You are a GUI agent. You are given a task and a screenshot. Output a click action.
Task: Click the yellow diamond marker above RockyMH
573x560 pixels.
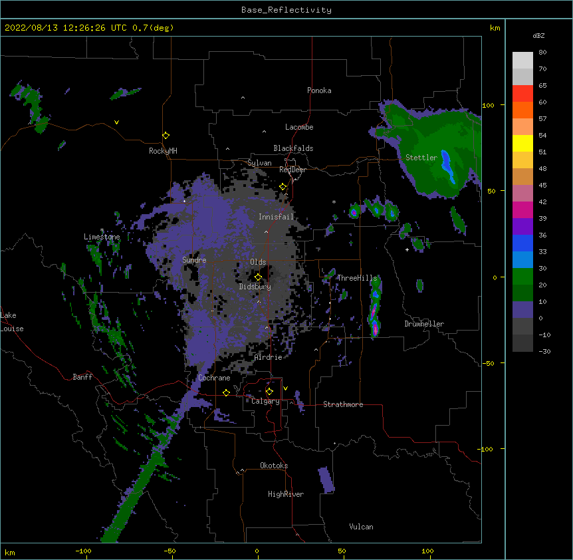166,136
